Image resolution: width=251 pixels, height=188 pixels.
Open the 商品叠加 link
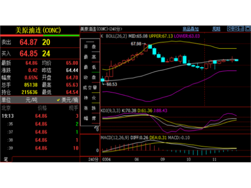coord(190,29)
